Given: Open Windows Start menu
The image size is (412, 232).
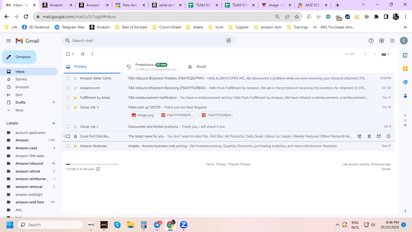Looking at the screenshot, I should (x=10, y=225).
